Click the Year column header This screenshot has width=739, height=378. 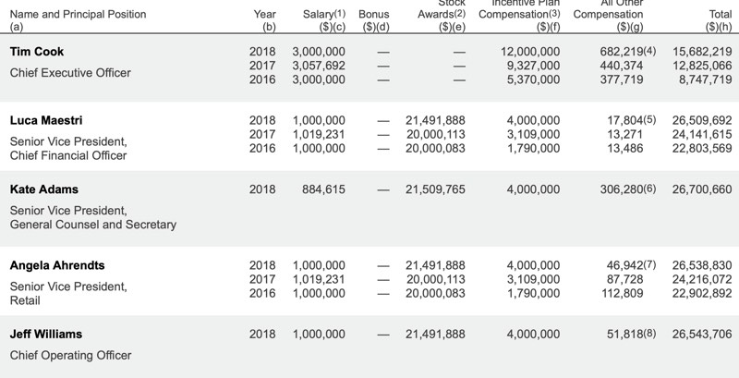tap(265, 15)
